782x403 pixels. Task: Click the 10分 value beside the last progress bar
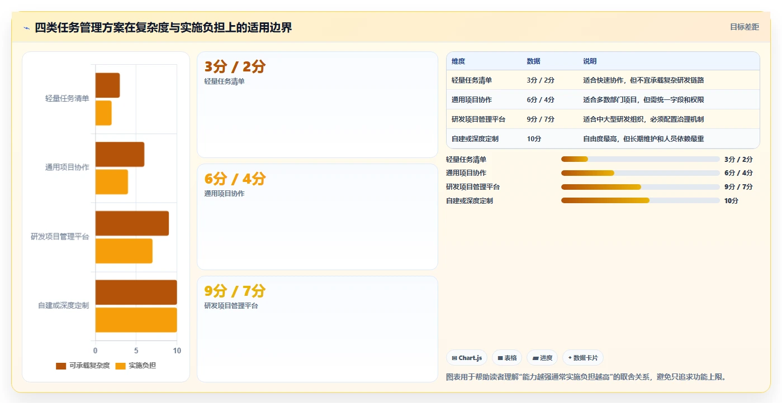(x=731, y=201)
